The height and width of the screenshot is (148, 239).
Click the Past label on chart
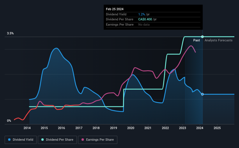pos(196,40)
